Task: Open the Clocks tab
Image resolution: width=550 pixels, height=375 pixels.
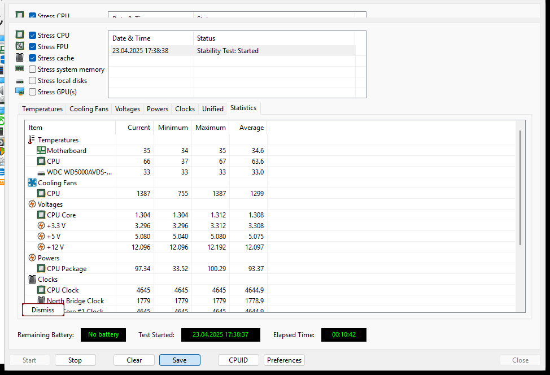Action: tap(185, 109)
